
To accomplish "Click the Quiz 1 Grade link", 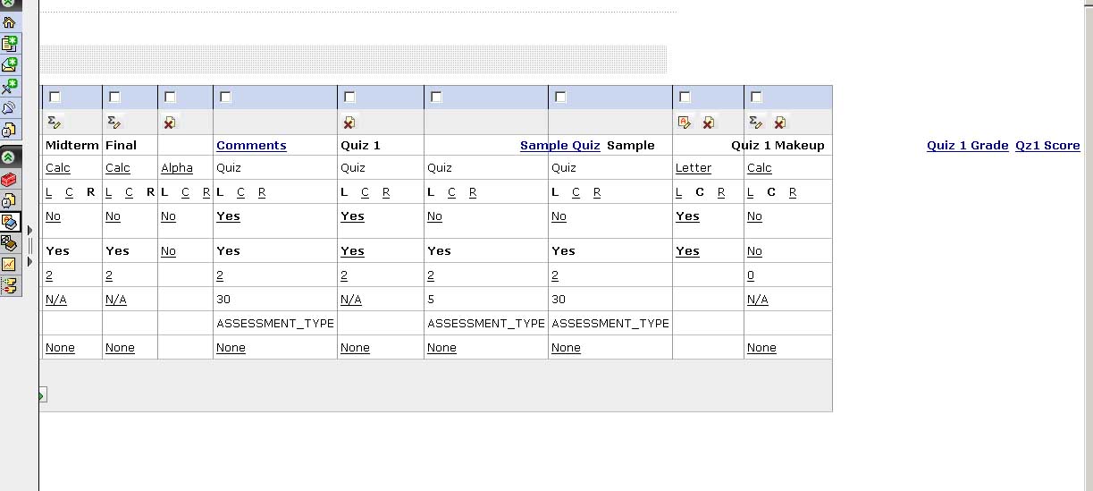I will 967,145.
